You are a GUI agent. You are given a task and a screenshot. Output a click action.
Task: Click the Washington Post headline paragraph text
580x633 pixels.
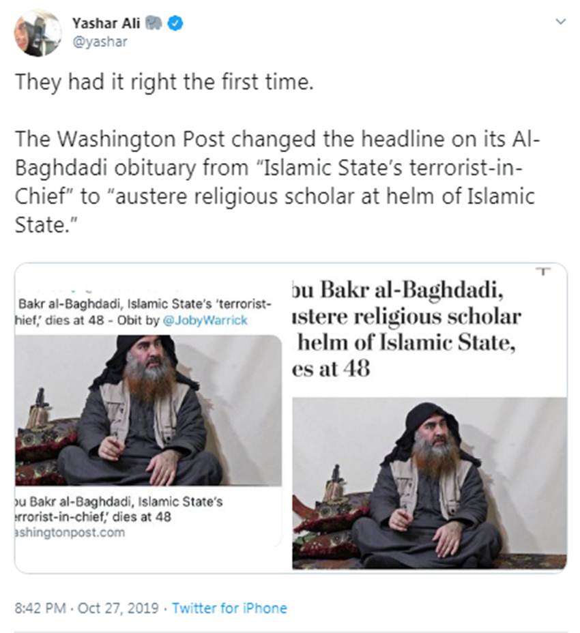pos(277,181)
